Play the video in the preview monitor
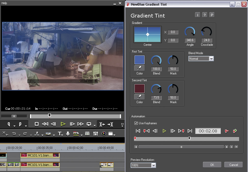The width and height of the screenshot is (248, 172). (x=63, y=124)
